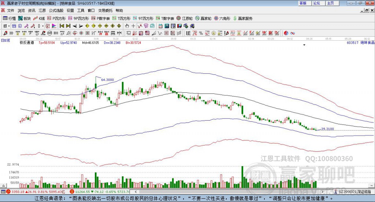Screen dimensions: 375x202
Task: Click the 39.3100 low price label
Action: coord(327,129)
